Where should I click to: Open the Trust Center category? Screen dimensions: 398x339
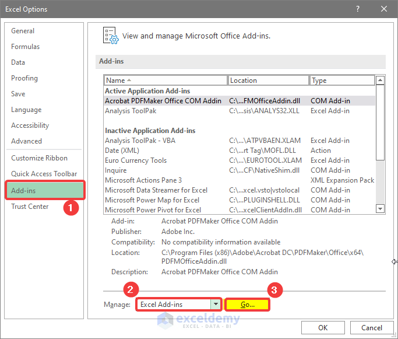tap(30, 207)
